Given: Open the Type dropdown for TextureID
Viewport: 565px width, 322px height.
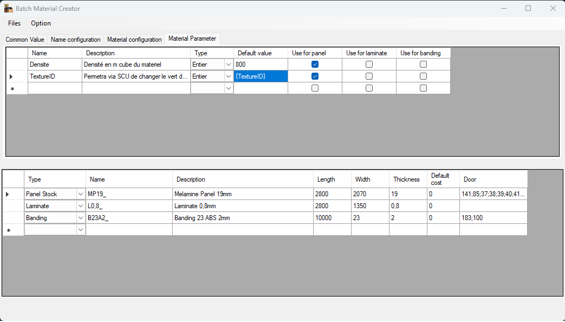Looking at the screenshot, I should click(x=229, y=76).
